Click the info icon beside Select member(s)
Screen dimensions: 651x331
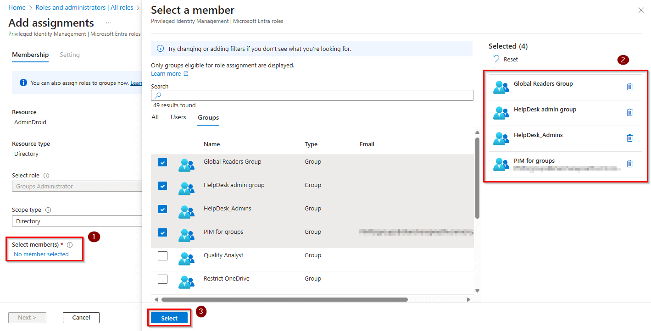pos(70,244)
